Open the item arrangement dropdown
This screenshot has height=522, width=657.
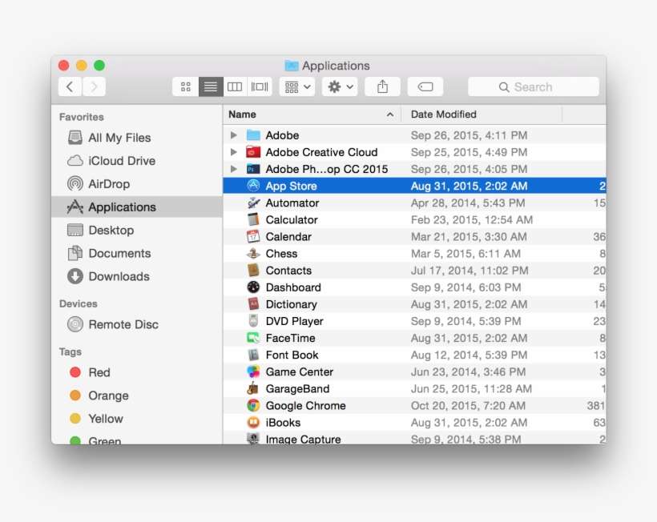coord(296,86)
